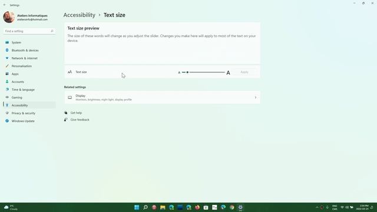Viewport: 377px width, 212px height.
Task: Expand Display row using its chevron
Action: click(x=255, y=97)
